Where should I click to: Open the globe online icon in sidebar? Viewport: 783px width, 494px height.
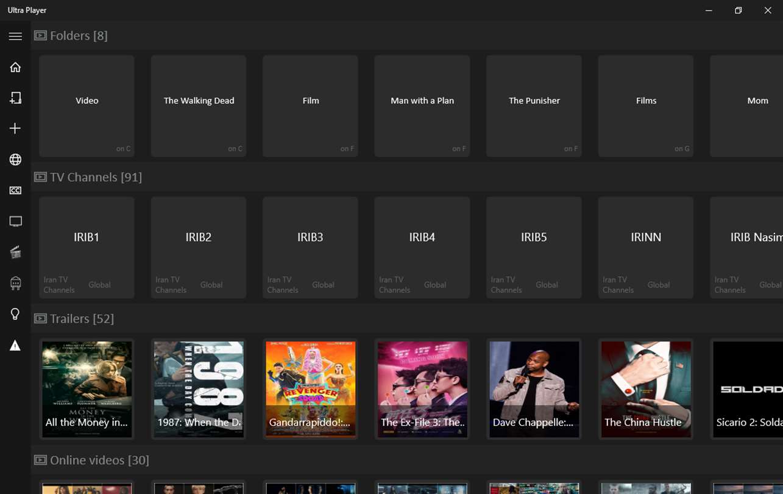(x=15, y=160)
